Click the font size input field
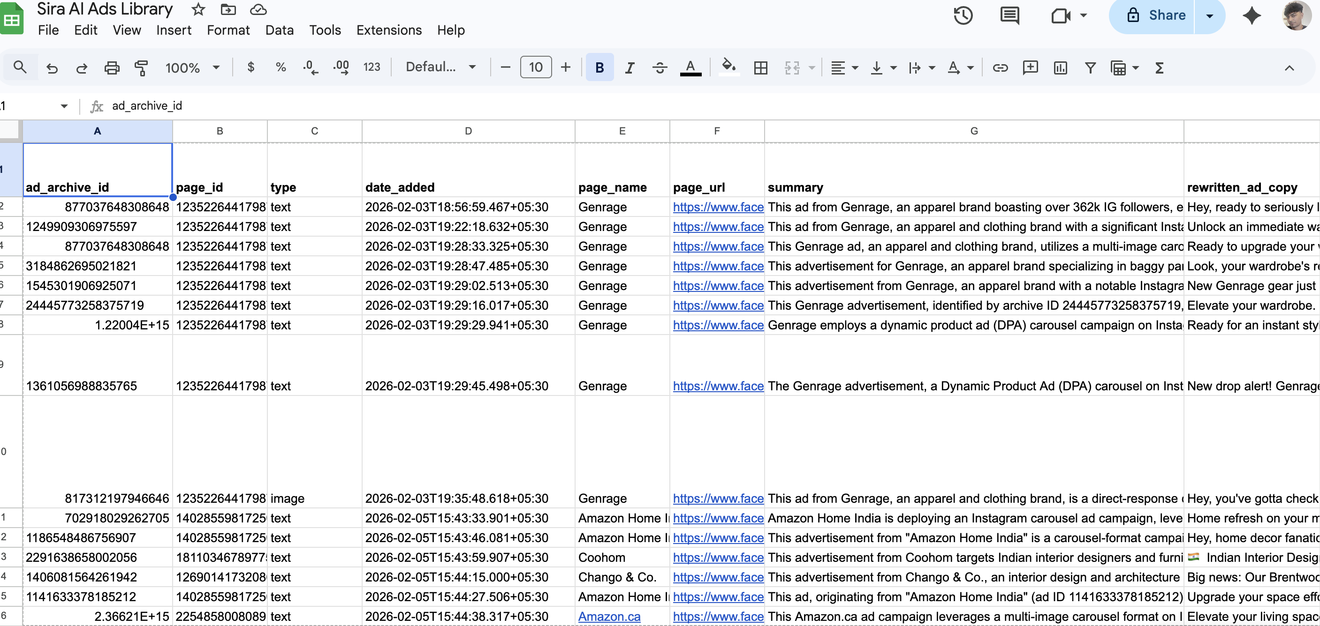The height and width of the screenshot is (626, 1320). 536,67
